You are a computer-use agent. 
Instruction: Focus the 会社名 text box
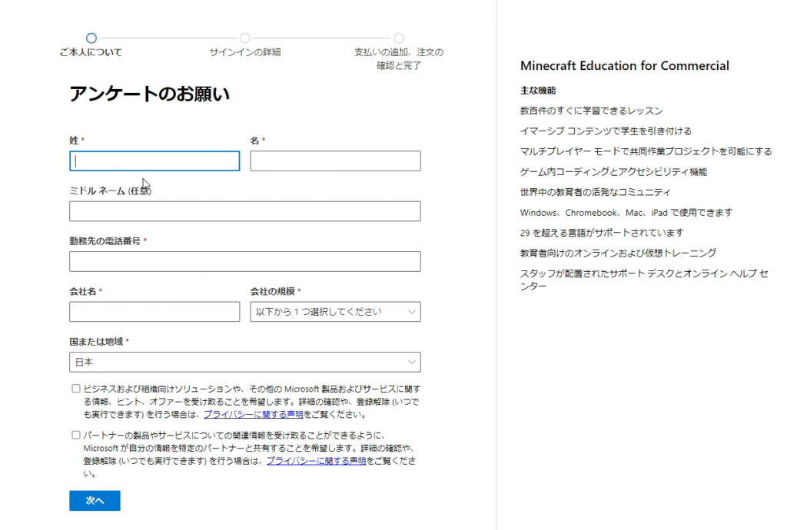pos(154,312)
